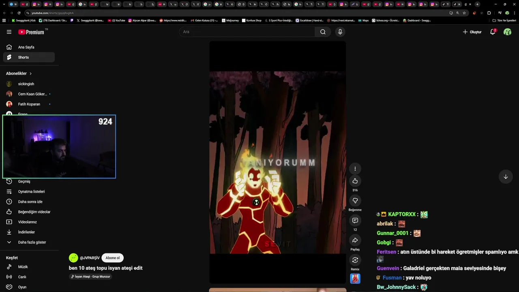Screen dimensions: 519x292
Task: Click the KAPTORXX chat username
Action: tap(402, 214)
